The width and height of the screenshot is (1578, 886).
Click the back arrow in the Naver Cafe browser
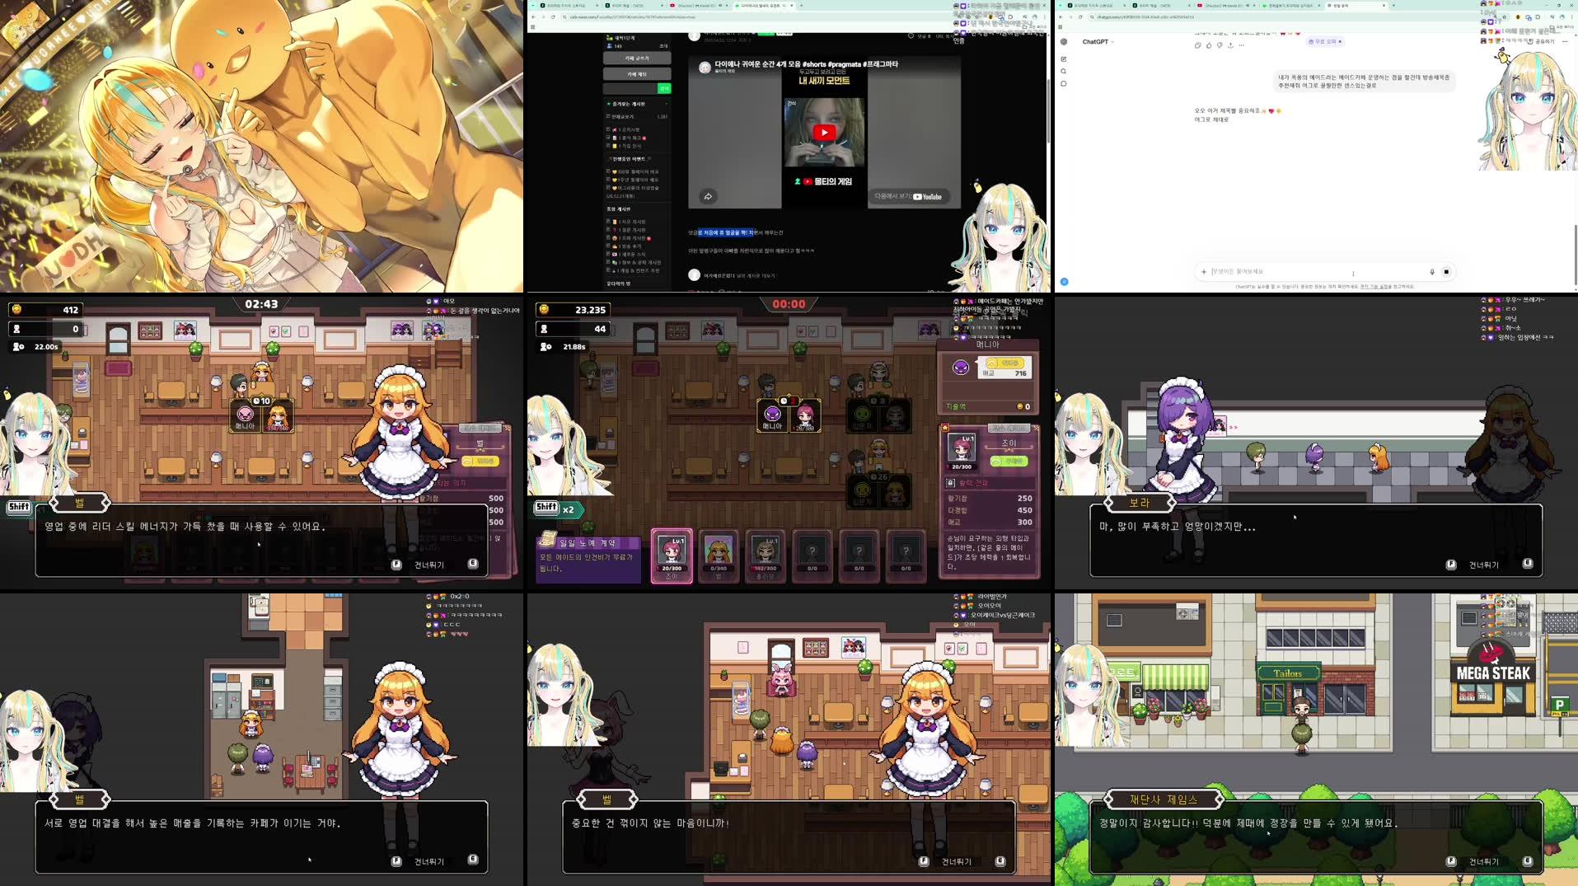coord(533,16)
